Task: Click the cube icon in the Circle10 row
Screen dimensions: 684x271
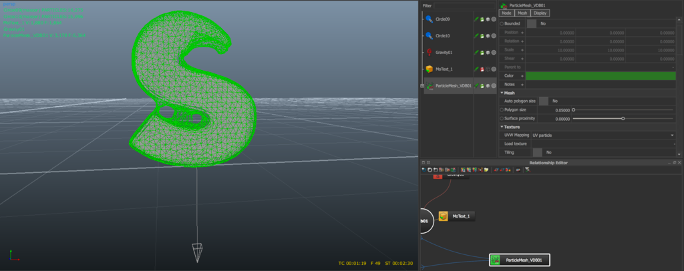Action: 488,36
